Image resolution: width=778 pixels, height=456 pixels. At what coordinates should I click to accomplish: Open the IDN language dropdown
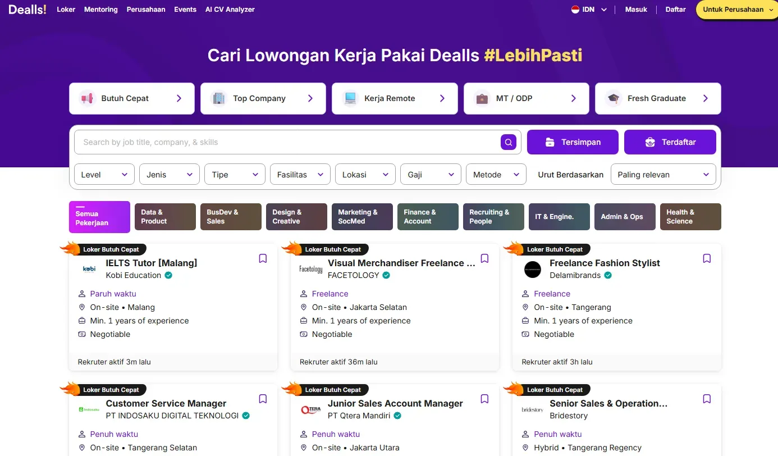tap(589, 10)
